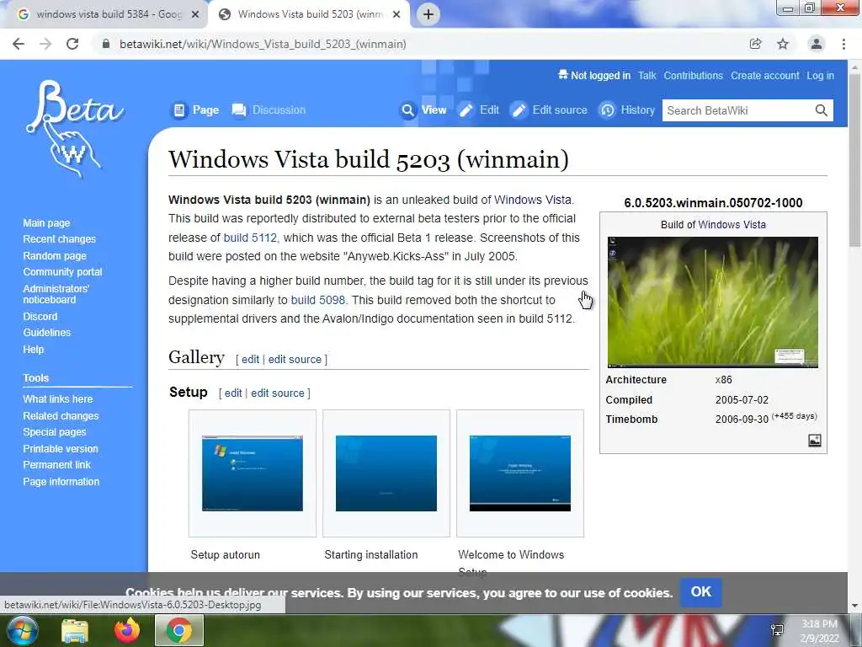Open the Starting installation thumbnail
This screenshot has height=647, width=862.
click(x=386, y=473)
